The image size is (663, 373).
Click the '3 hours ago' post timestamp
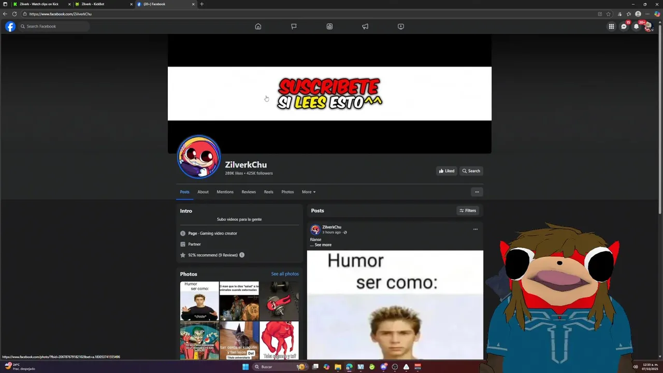point(331,232)
